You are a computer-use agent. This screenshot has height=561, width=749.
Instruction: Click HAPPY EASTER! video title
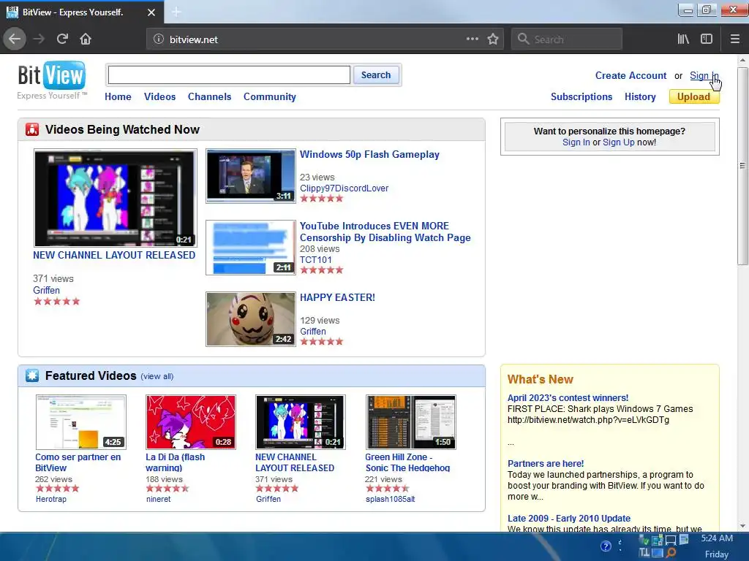(x=337, y=298)
